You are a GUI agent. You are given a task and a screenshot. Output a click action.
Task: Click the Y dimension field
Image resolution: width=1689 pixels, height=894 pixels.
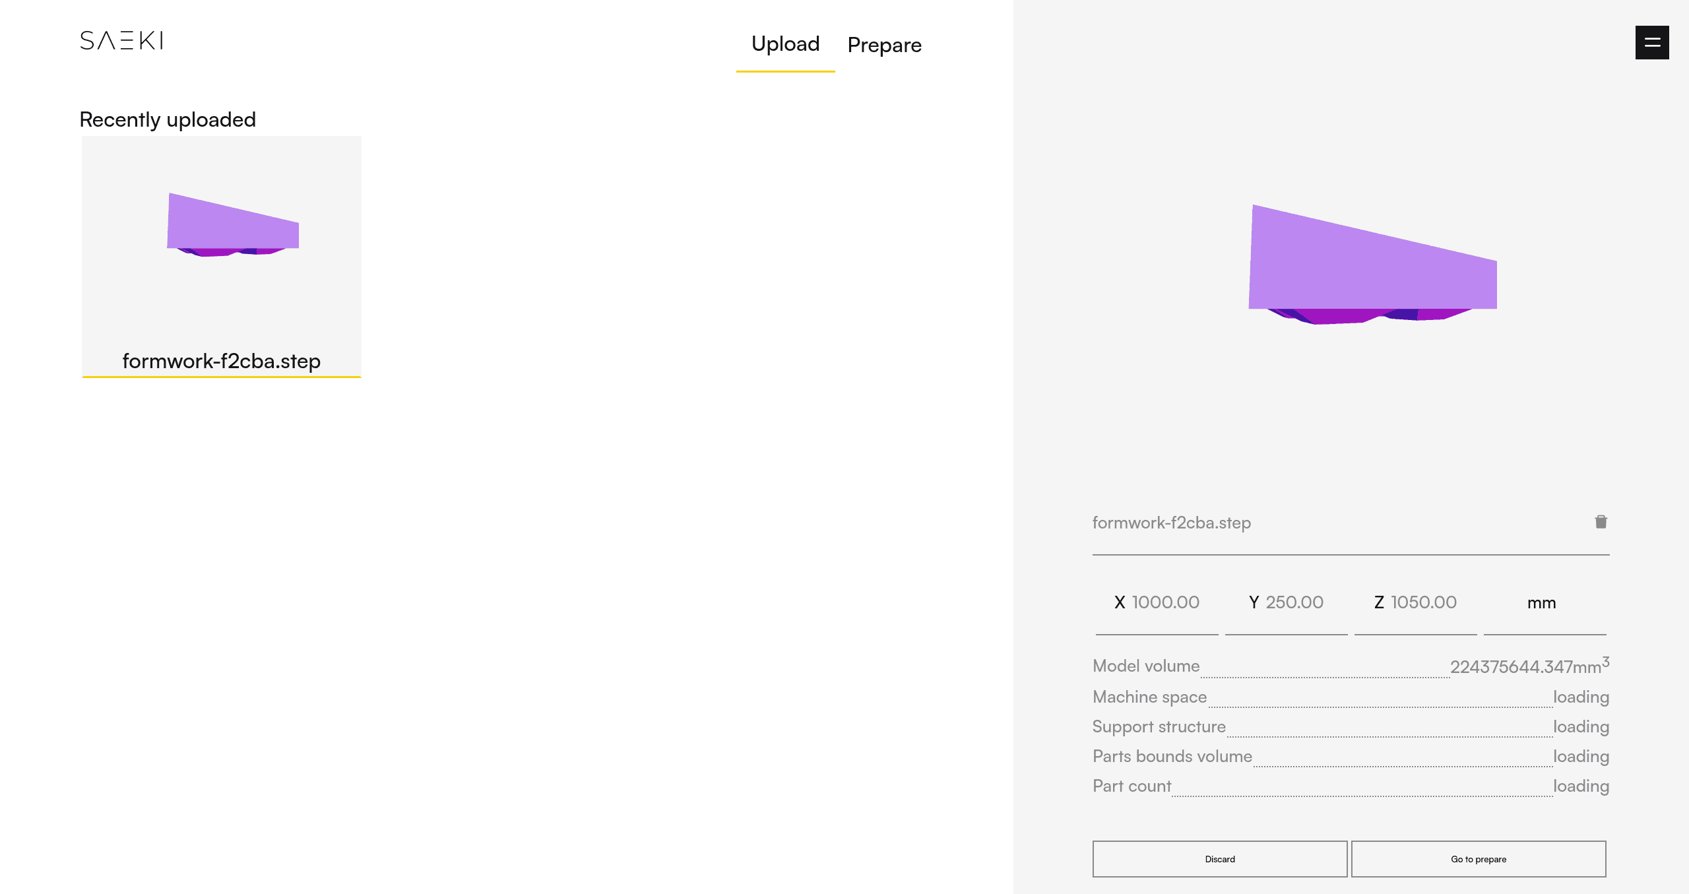coord(1294,602)
